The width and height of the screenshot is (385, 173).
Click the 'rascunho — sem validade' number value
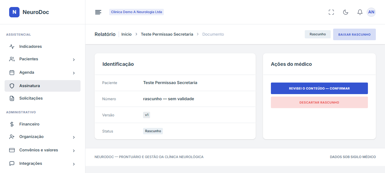coord(169,99)
